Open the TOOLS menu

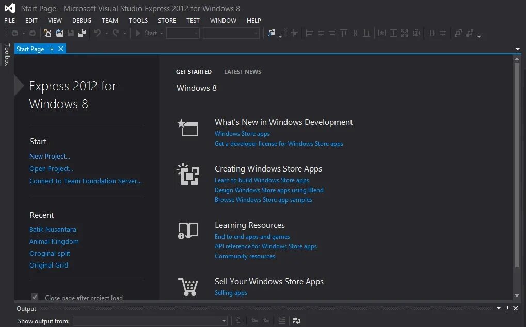click(138, 21)
